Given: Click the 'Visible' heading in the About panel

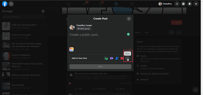Looking at the screenshot, I should [144, 66].
